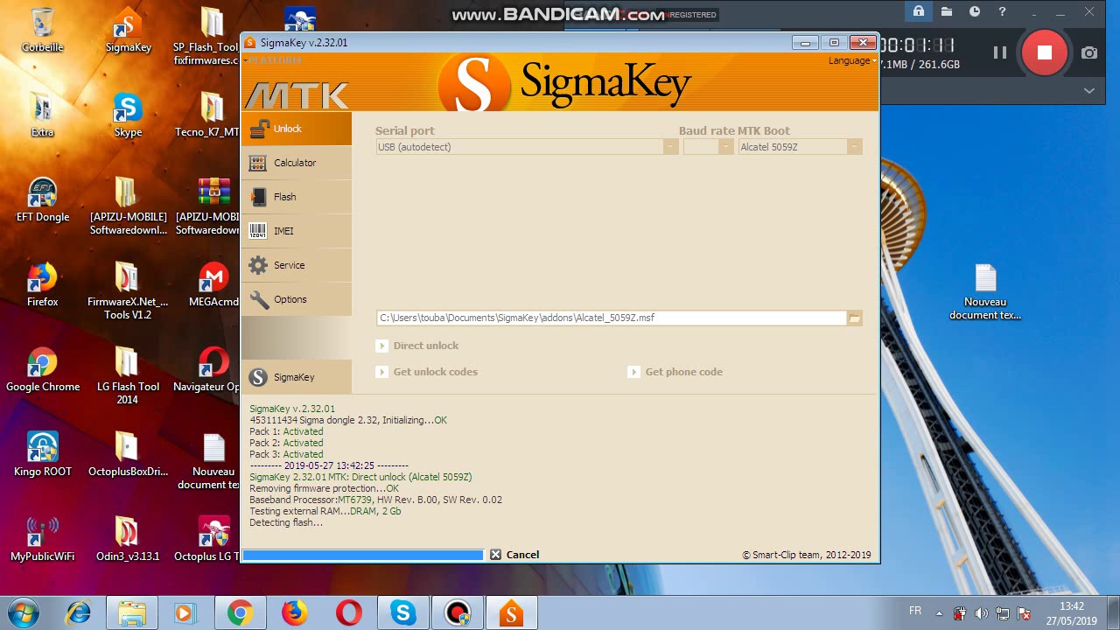The image size is (1120, 630).
Task: Click the volume icon in system tray
Action: [x=981, y=614]
